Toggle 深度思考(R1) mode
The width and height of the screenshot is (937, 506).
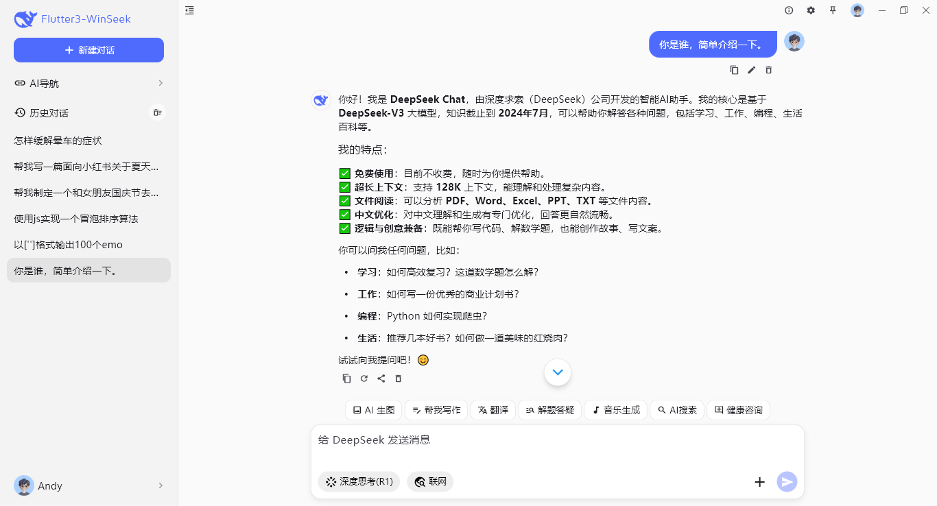[x=359, y=482]
